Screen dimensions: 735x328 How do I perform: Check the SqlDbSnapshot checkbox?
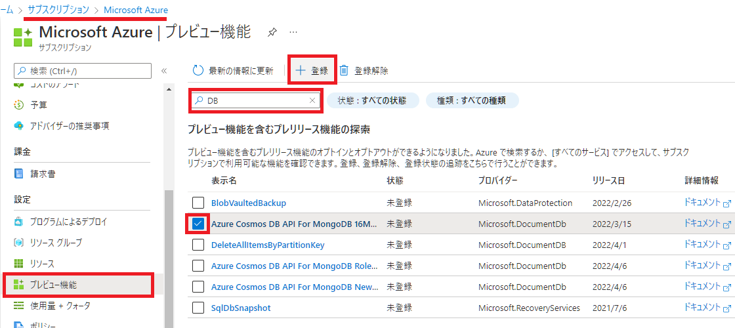[x=198, y=308]
